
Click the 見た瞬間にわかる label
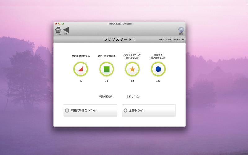(81, 56)
